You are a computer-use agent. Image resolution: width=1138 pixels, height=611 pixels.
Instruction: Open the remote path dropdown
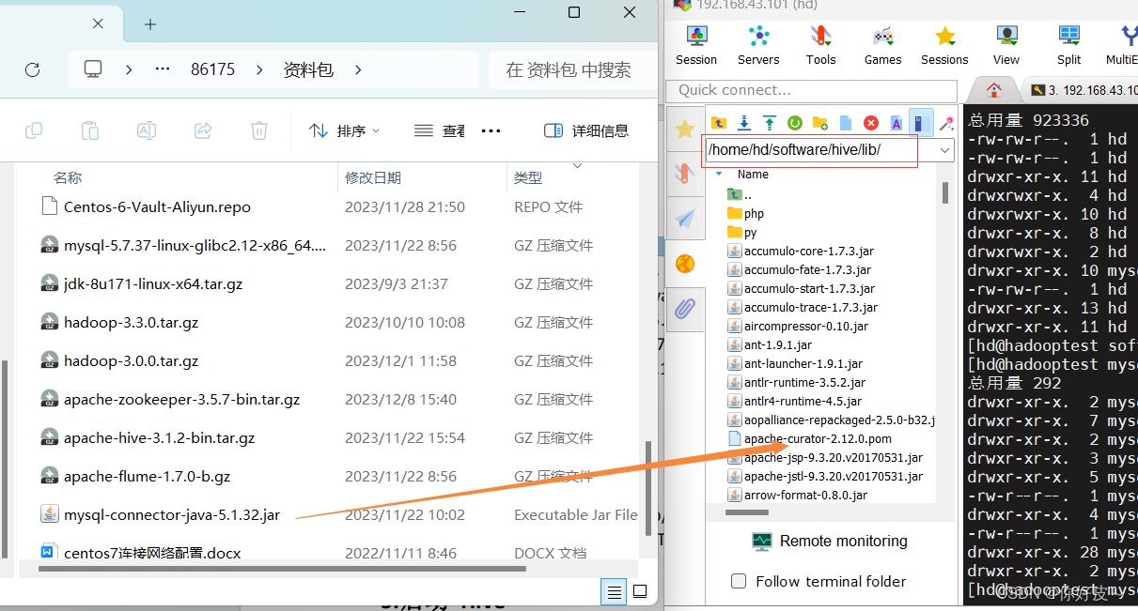tap(943, 150)
